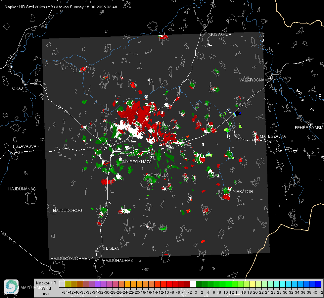Click road number 36 marker near Tiszavasvári

[x=21, y=152]
